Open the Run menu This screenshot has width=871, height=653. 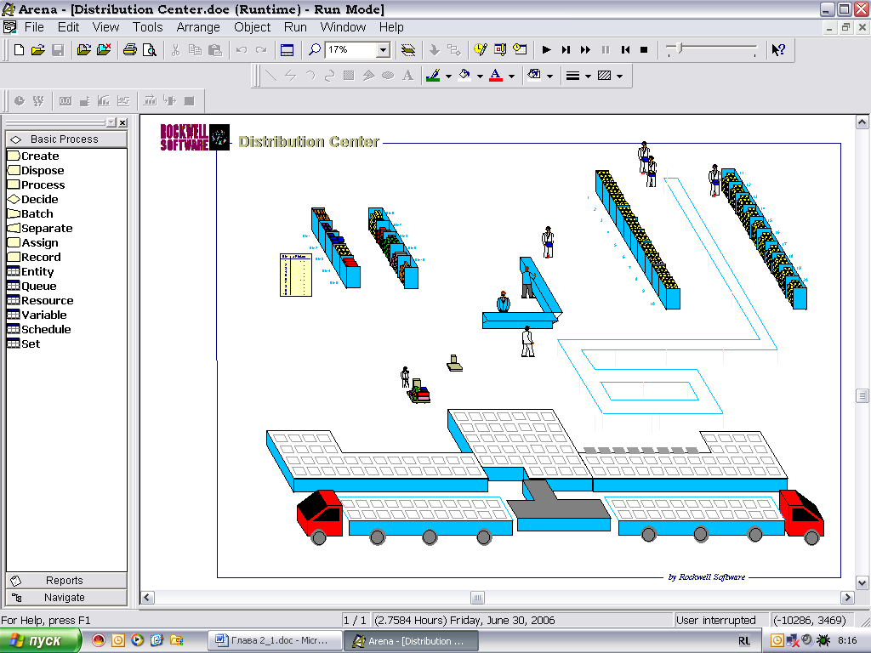(295, 27)
